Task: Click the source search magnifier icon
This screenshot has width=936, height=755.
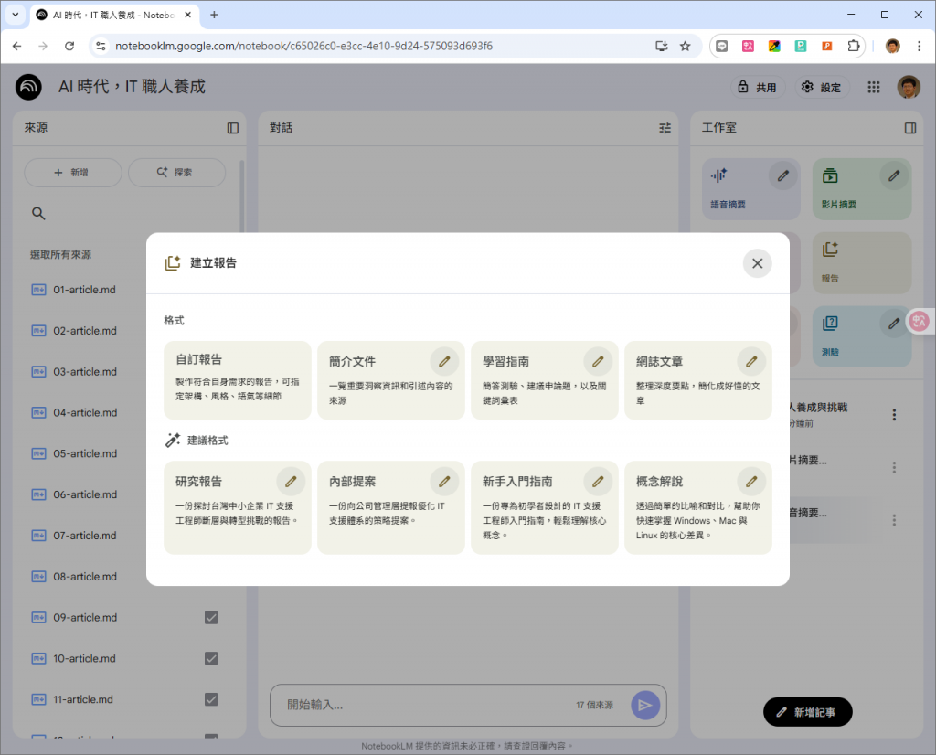Action: click(x=38, y=213)
